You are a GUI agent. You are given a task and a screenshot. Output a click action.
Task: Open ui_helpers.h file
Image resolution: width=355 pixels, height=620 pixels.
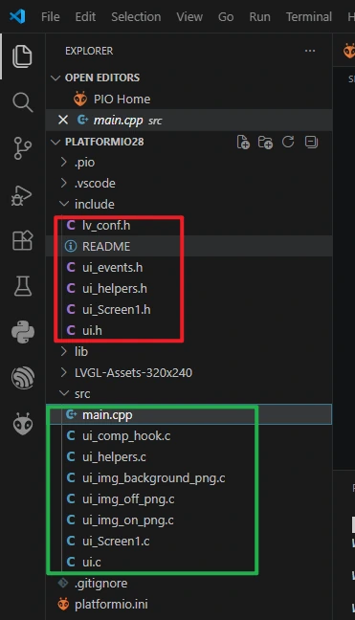click(189, 288)
